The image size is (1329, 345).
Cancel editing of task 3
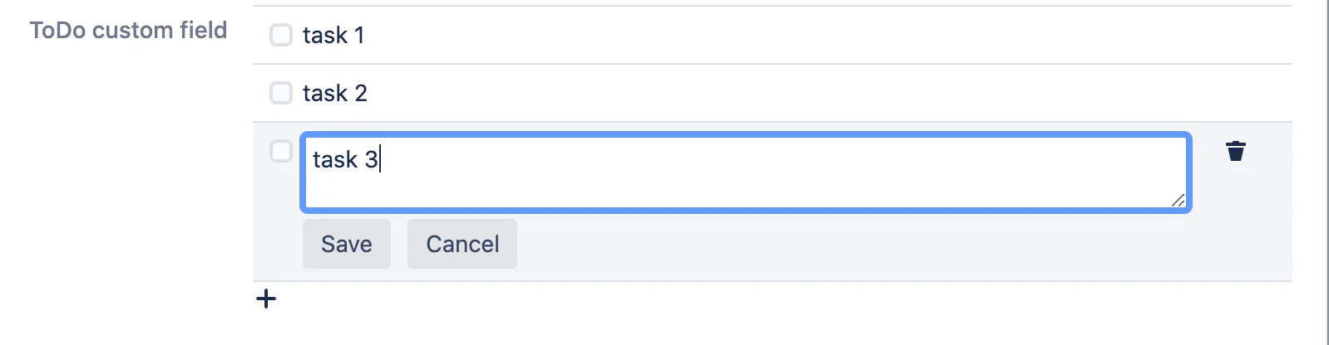(462, 244)
